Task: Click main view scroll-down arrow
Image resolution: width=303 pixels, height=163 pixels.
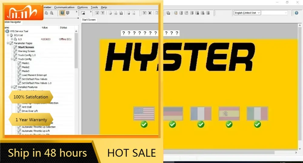Action: tap(300, 149)
